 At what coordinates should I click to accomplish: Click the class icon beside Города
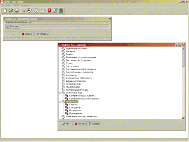point(63,63)
